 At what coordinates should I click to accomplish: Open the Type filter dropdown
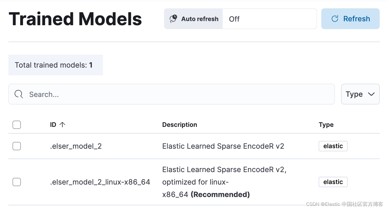(360, 94)
